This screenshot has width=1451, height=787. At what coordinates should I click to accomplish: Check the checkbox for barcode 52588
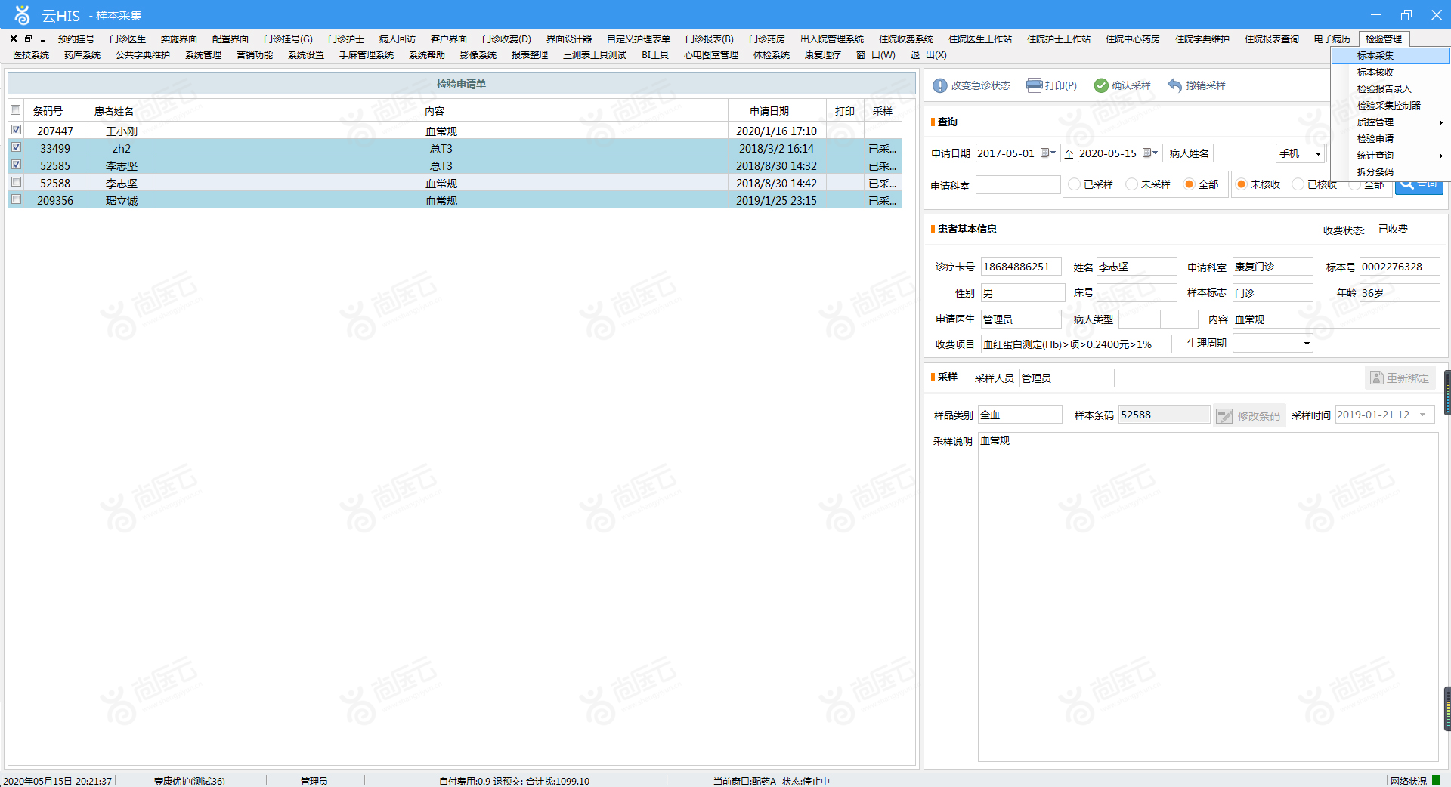pyautogui.click(x=16, y=182)
